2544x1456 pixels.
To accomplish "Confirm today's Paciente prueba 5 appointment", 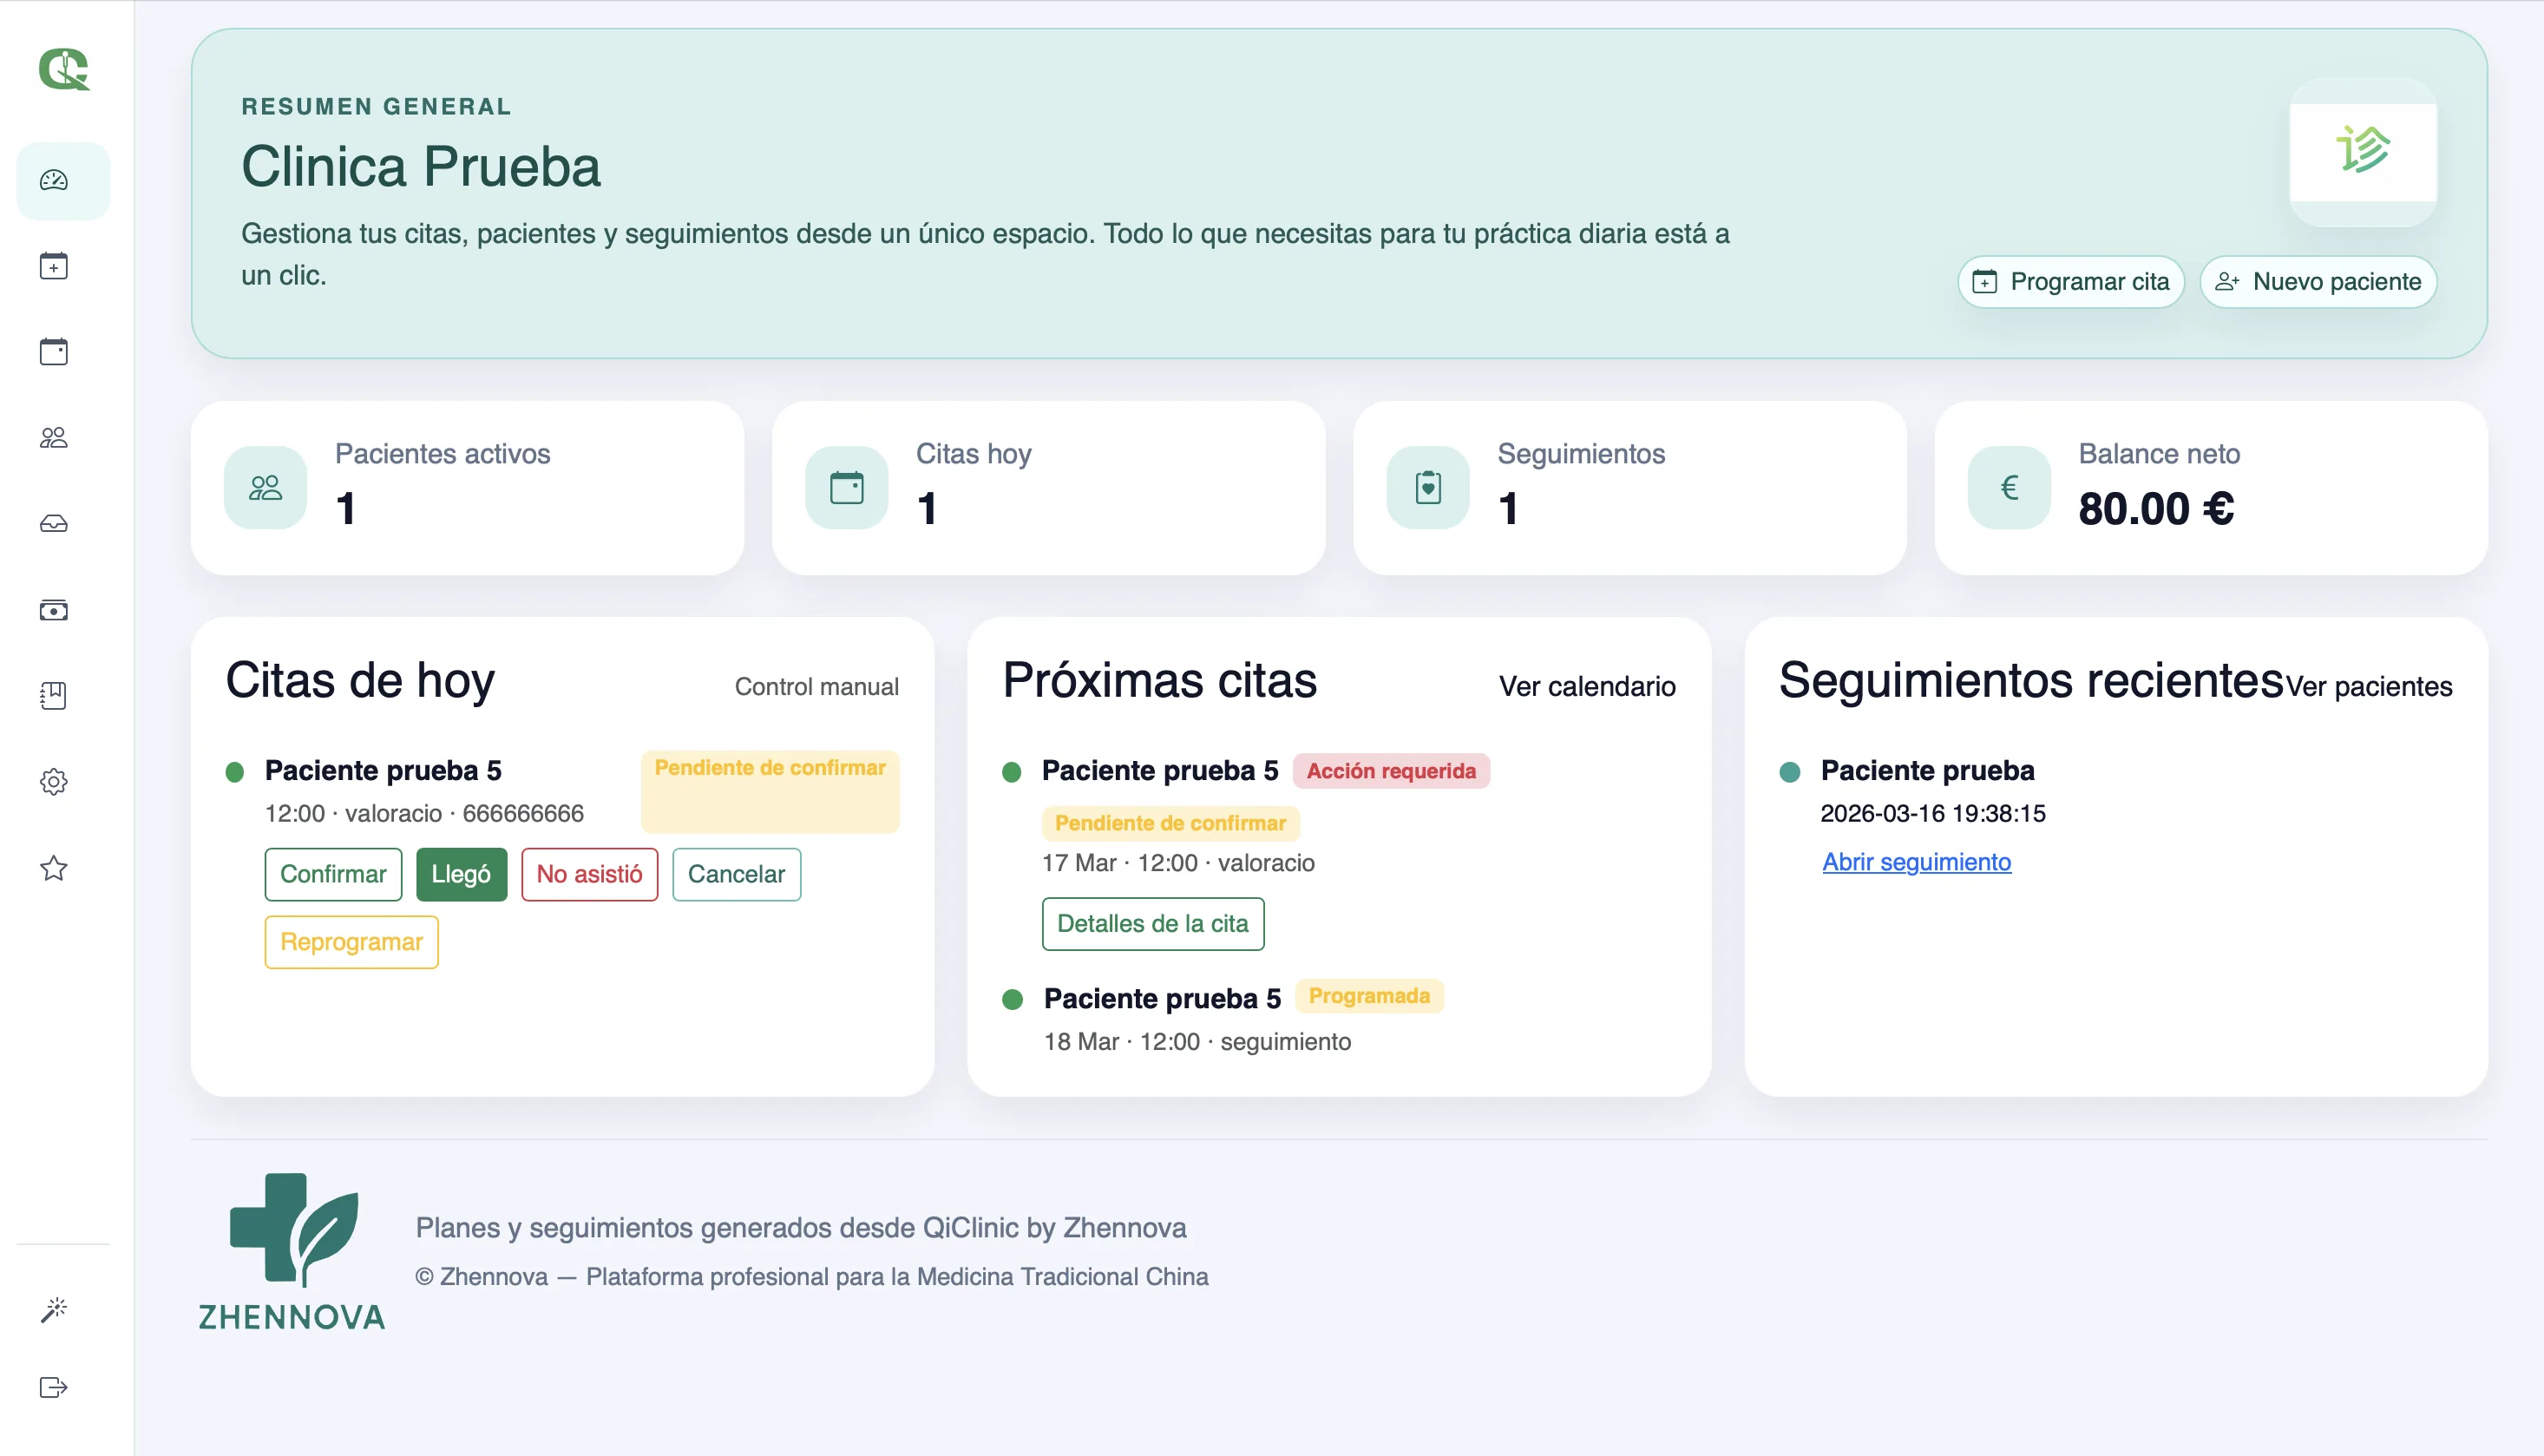I will 333,874.
